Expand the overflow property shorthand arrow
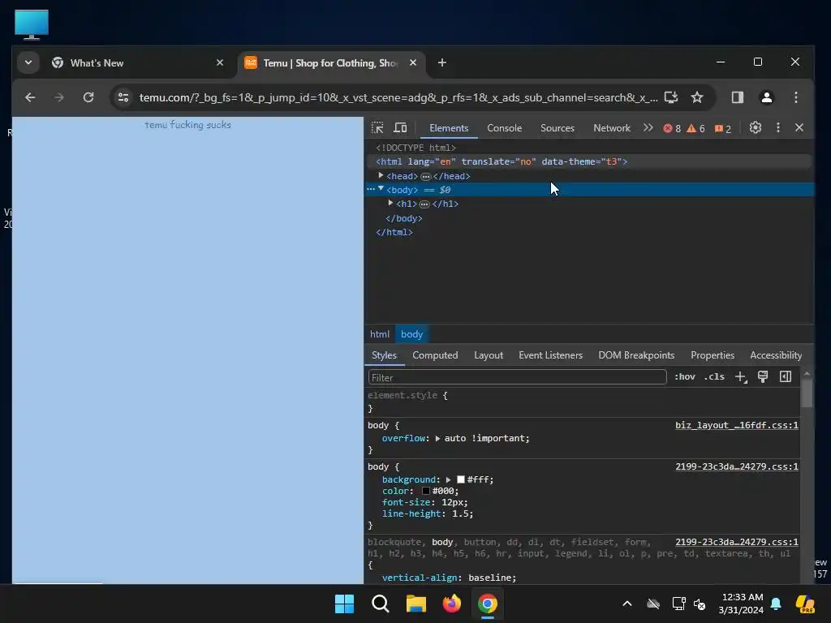The height and width of the screenshot is (623, 831). point(437,439)
